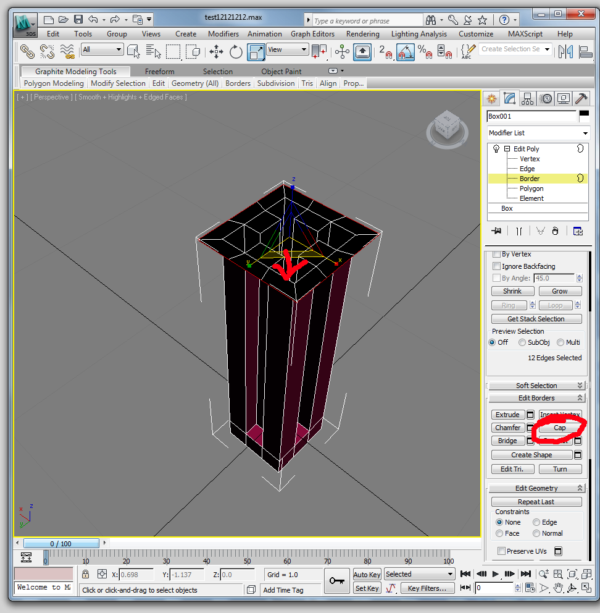The height and width of the screenshot is (613, 600).
Task: Click the Set Keys large key button
Action: coord(337,581)
